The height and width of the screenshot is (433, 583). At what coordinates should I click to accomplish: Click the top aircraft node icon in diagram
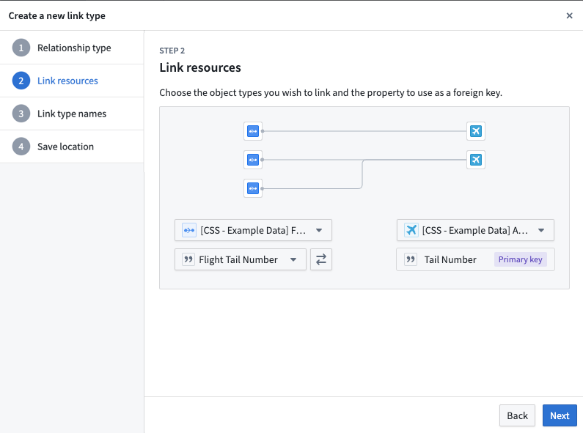[x=475, y=131]
